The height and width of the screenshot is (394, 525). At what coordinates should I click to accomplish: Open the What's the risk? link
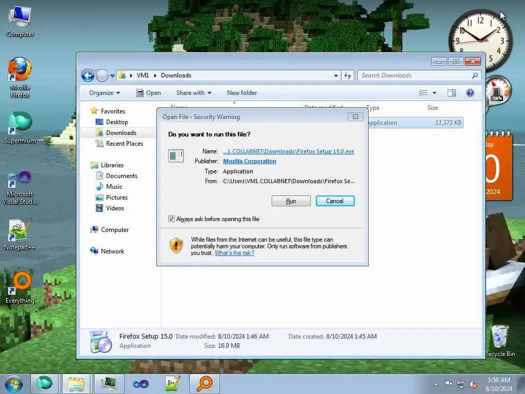tap(234, 253)
